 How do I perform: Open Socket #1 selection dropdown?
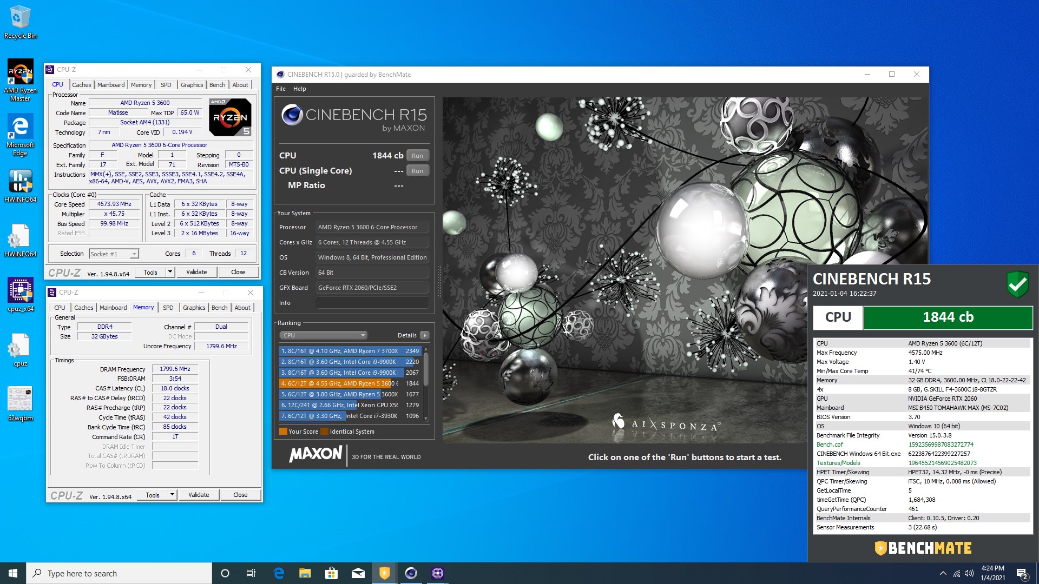coord(114,254)
